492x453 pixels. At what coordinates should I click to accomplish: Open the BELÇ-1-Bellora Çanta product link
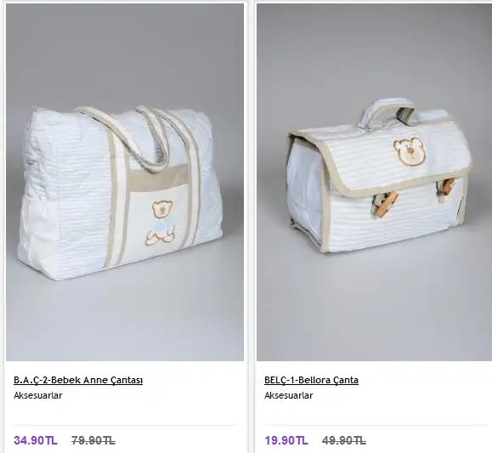point(311,380)
